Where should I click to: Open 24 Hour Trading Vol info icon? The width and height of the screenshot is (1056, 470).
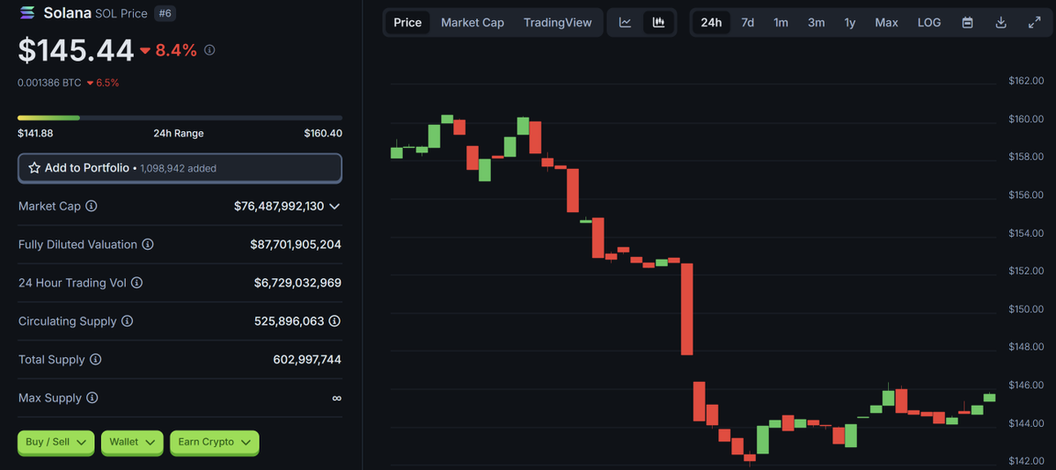136,283
